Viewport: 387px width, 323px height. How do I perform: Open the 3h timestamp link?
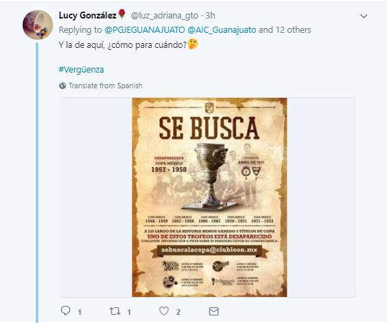pos(210,15)
